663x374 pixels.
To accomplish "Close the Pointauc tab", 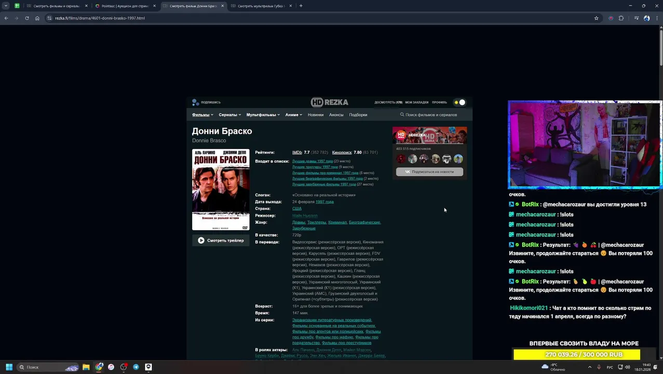I will coord(154,6).
